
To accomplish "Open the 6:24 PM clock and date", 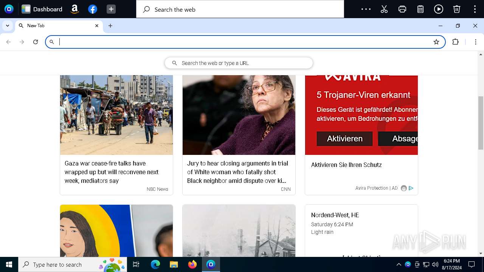I will pyautogui.click(x=451, y=264).
